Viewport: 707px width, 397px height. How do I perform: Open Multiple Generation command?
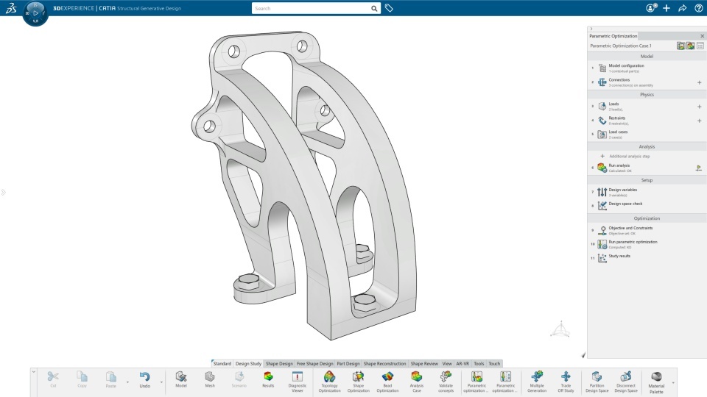tap(537, 382)
